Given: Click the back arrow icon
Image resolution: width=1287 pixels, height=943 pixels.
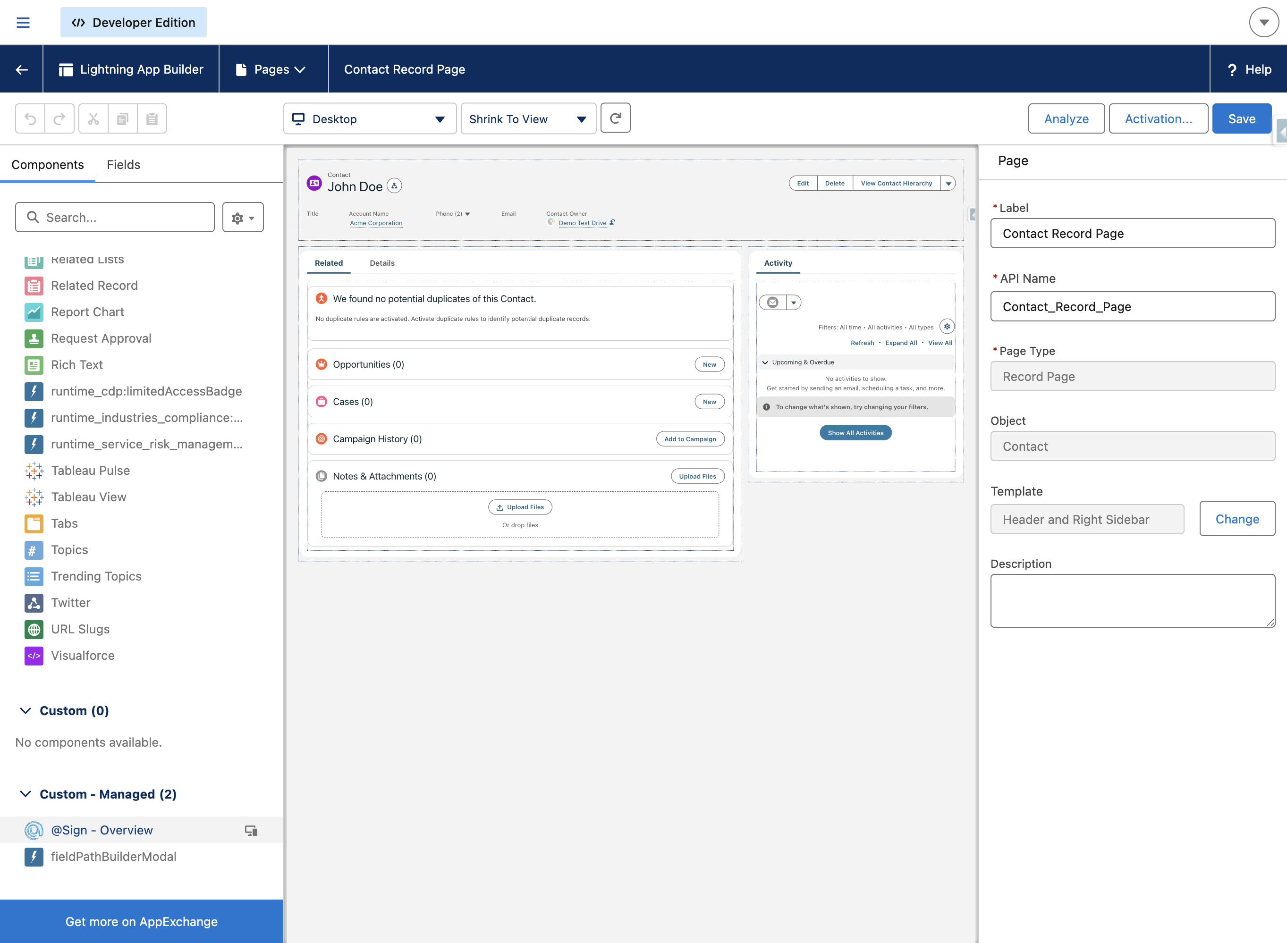Looking at the screenshot, I should coord(22,70).
